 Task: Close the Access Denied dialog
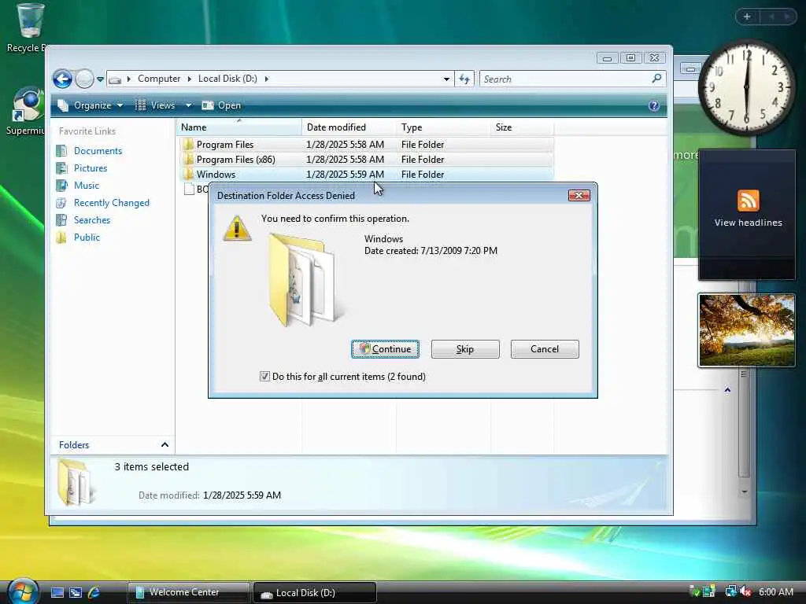coord(579,195)
